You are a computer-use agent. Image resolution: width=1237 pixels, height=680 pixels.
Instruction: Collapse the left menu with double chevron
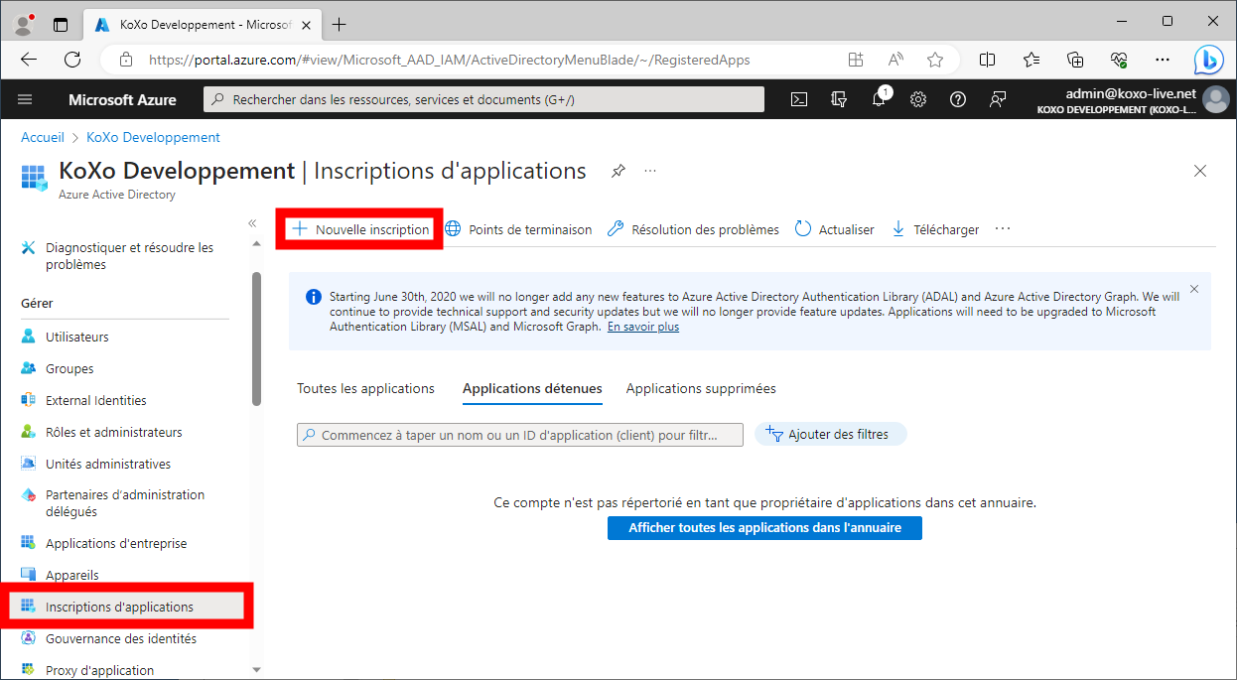pyautogui.click(x=252, y=223)
